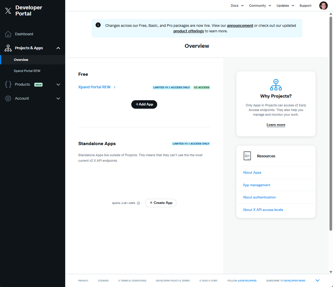
Task: Open the announcement link in banner
Action: [x=240, y=26]
